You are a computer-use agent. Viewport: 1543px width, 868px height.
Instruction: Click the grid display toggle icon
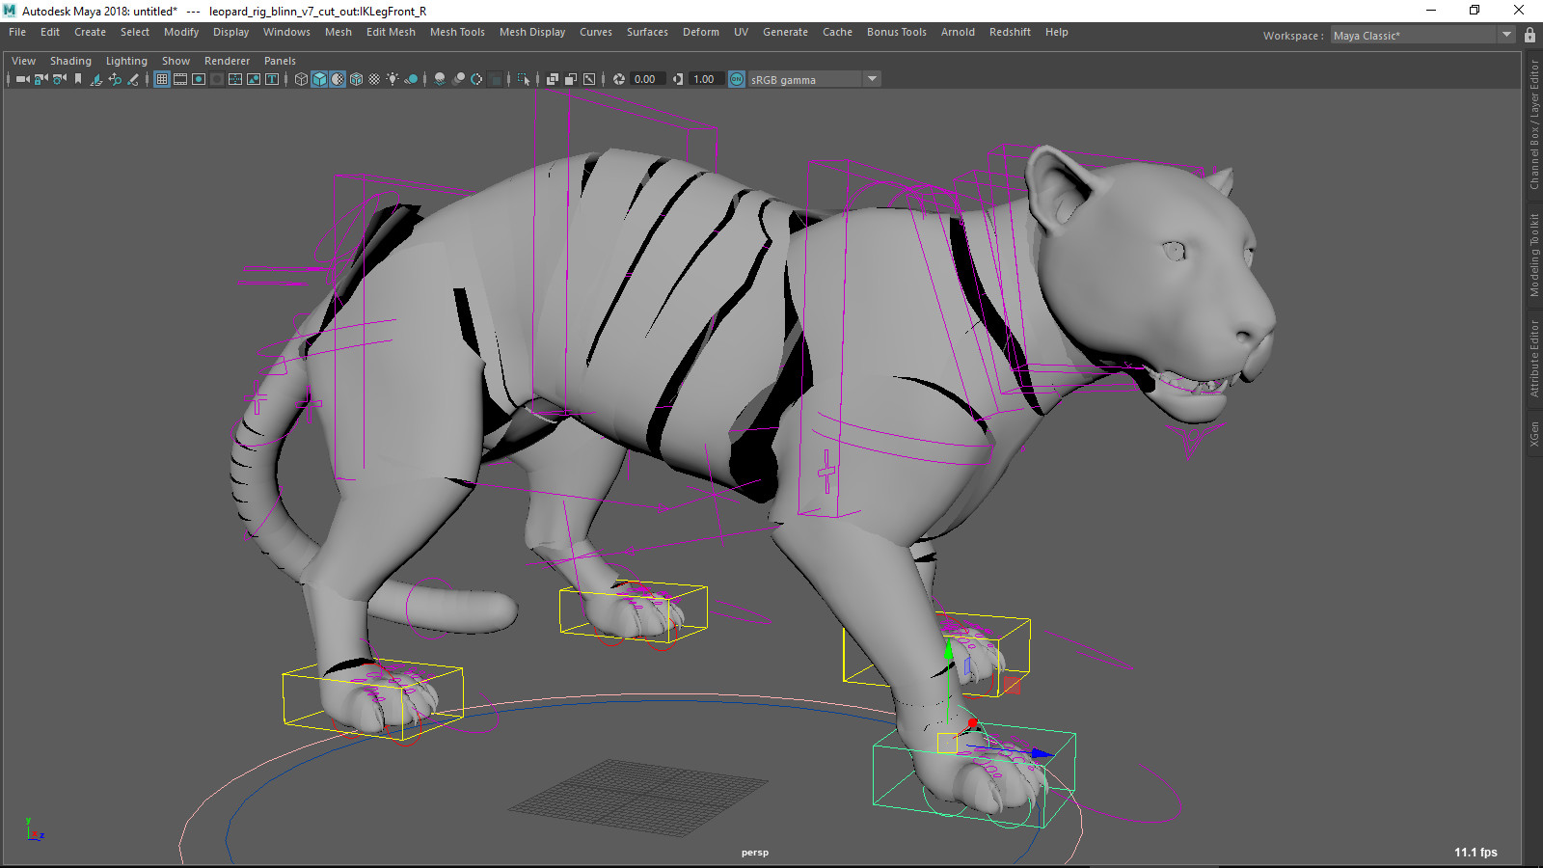pyautogui.click(x=162, y=79)
